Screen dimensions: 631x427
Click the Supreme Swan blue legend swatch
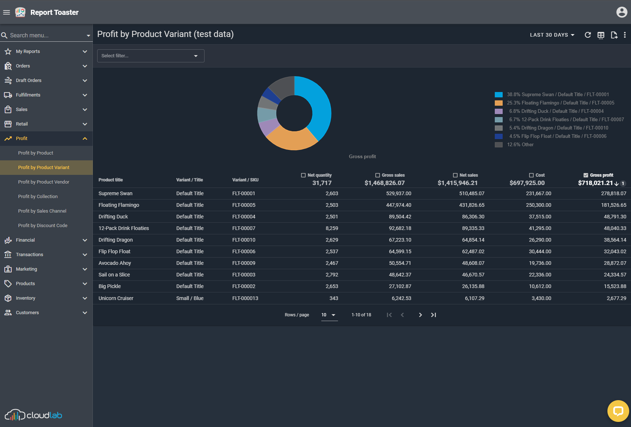tap(499, 95)
